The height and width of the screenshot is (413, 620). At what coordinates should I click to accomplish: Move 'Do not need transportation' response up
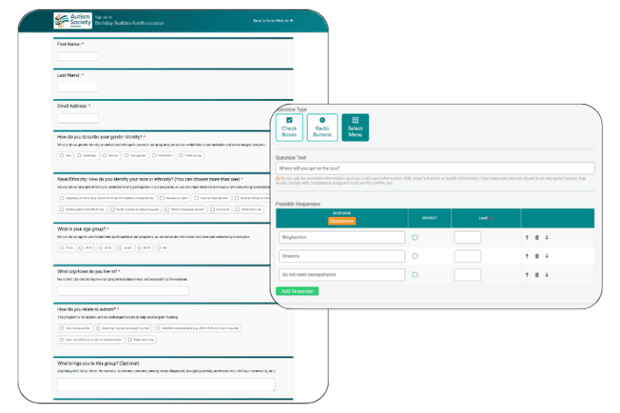(x=527, y=275)
